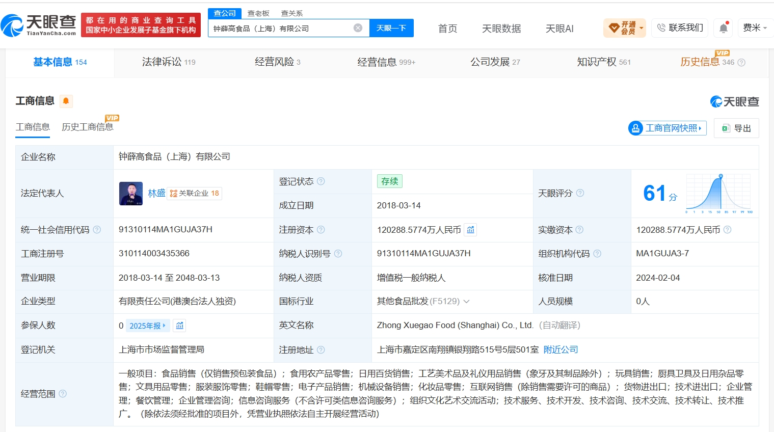Select the 法律诉讼 tab
774x432 pixels.
point(169,62)
